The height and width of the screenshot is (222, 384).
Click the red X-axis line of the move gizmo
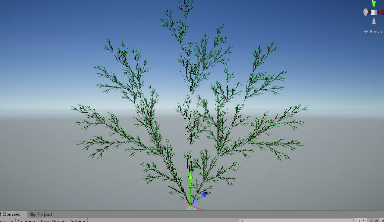pyautogui.click(x=198, y=208)
